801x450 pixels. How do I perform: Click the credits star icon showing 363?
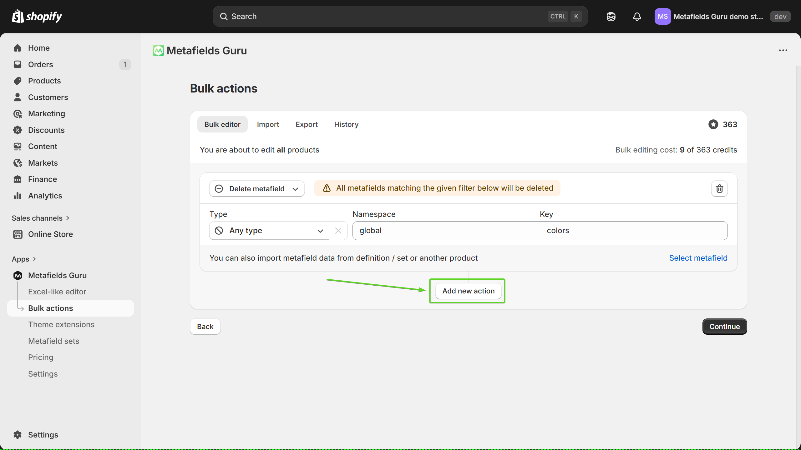[x=713, y=124]
